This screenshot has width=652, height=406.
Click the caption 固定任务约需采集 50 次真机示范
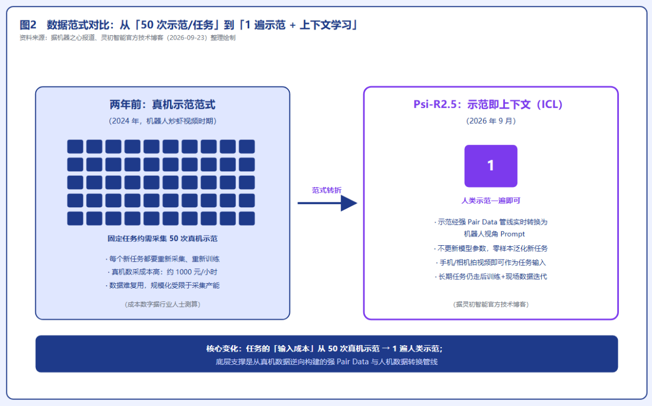tap(163, 239)
